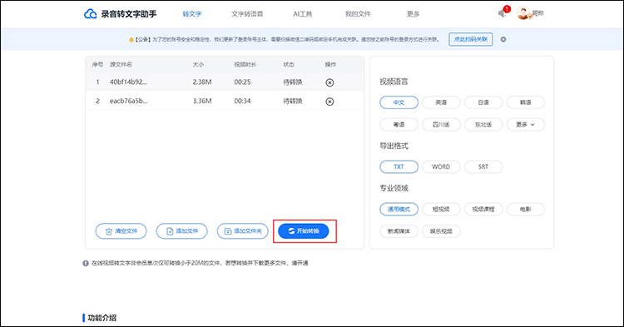The width and height of the screenshot is (624, 327).
Task: Remove file 40bf14b92 with its delete icon
Action: 329,82
